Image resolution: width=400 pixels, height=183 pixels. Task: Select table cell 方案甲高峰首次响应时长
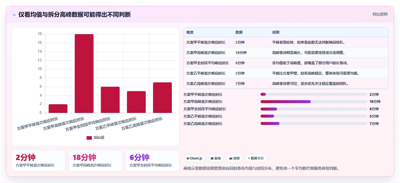click(x=206, y=53)
